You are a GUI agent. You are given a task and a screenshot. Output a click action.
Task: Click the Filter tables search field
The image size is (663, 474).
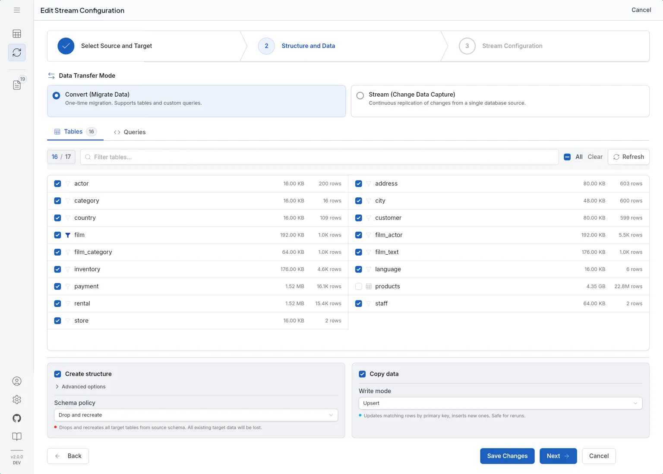pyautogui.click(x=319, y=157)
